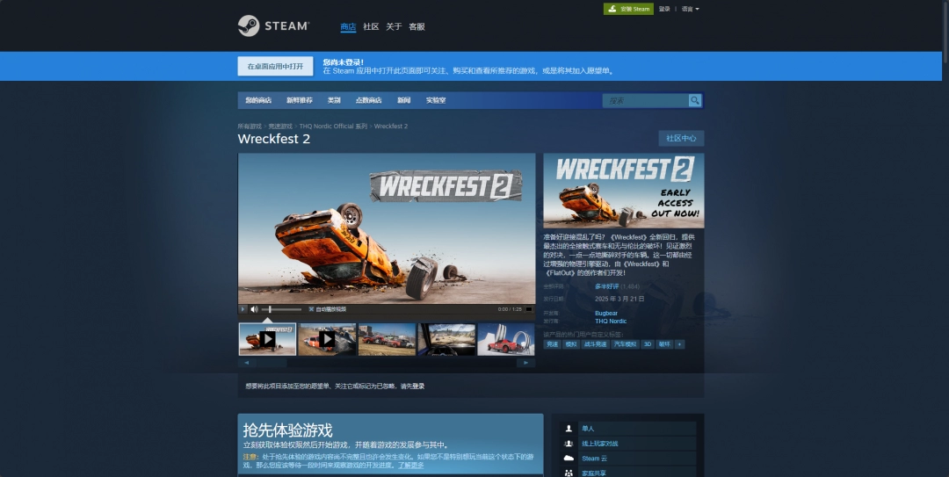Click the Steam 云 cloud icon
The width and height of the screenshot is (949, 477).
(x=569, y=459)
